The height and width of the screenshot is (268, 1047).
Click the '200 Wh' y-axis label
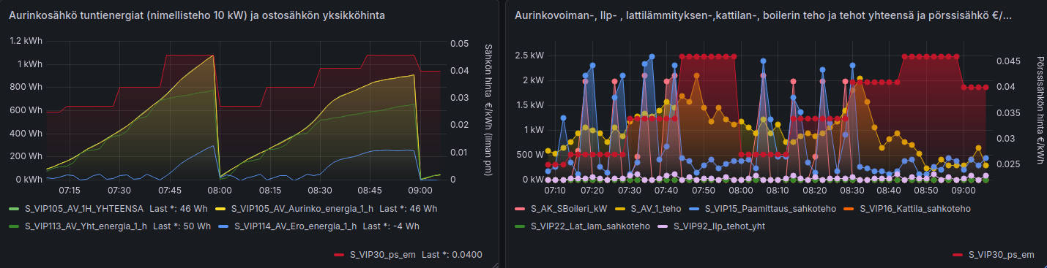coord(26,156)
